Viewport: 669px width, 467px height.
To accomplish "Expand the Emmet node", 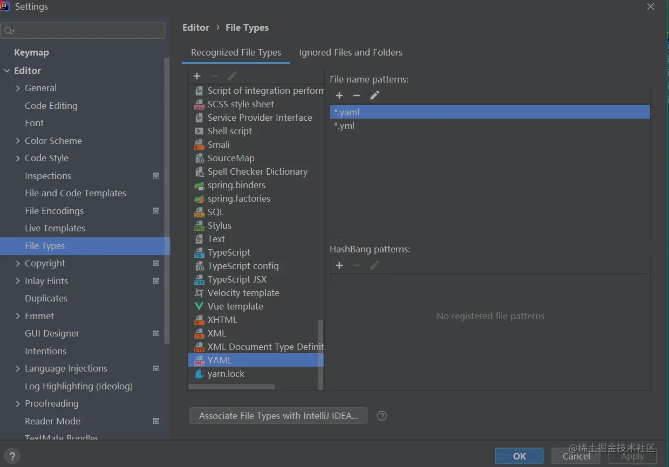I will click(x=18, y=316).
